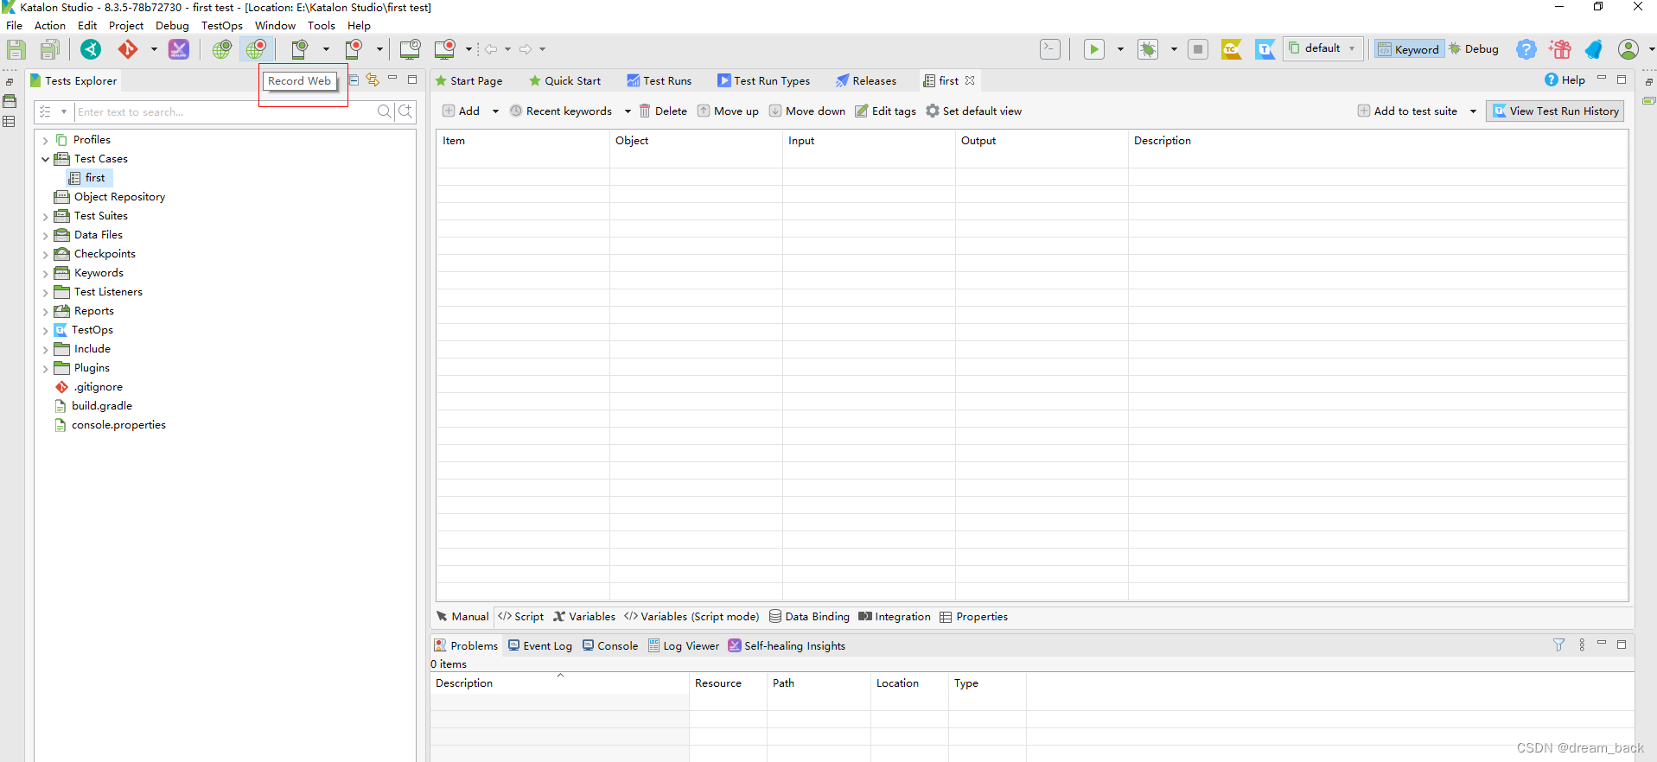This screenshot has height=762, width=1657.
Task: Click the Save All icon
Action: 50,49
